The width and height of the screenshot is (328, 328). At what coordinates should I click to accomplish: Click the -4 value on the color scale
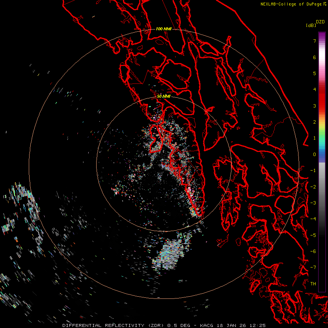[313, 219]
